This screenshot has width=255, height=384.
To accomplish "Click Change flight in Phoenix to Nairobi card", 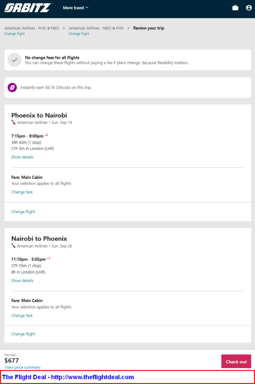I will point(23,212).
